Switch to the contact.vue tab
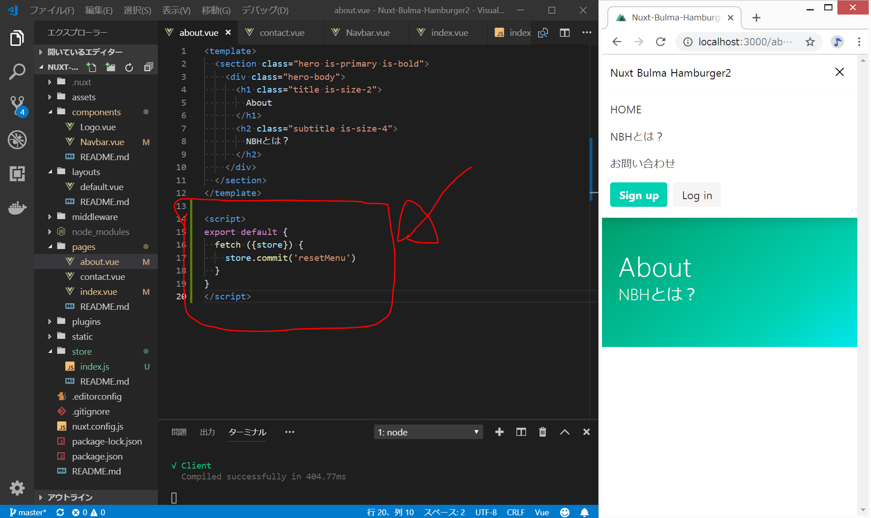The image size is (871, 518). click(282, 33)
